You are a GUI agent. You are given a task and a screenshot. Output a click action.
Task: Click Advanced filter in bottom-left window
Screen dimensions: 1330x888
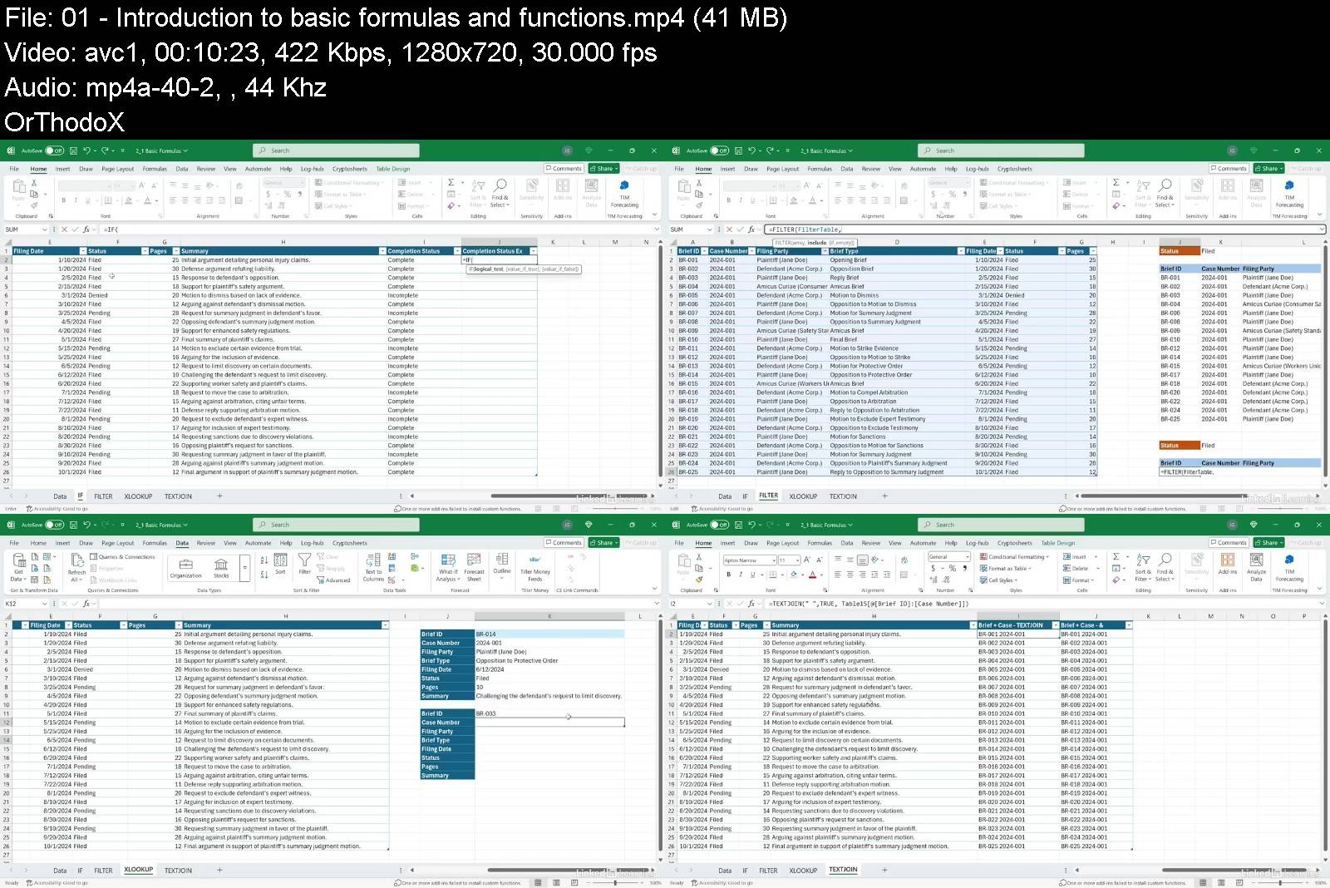coord(334,580)
